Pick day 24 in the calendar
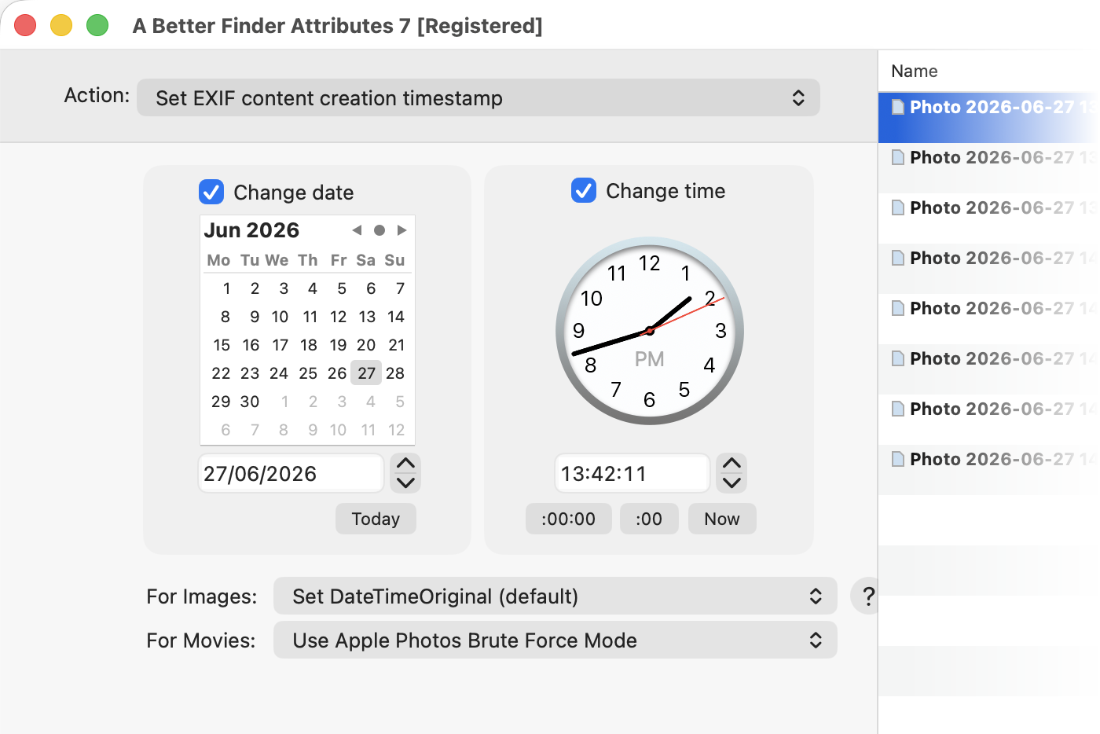Screen dimensions: 1100x734 [279, 373]
